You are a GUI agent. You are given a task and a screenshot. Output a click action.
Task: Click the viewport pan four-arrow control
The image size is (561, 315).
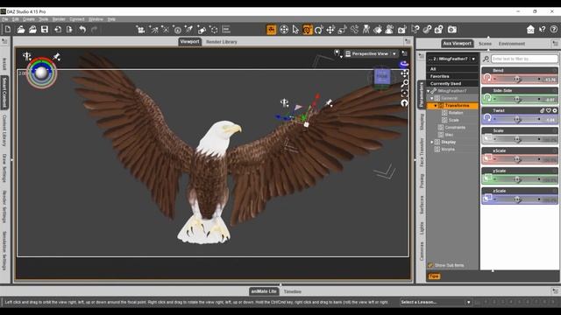405,73
